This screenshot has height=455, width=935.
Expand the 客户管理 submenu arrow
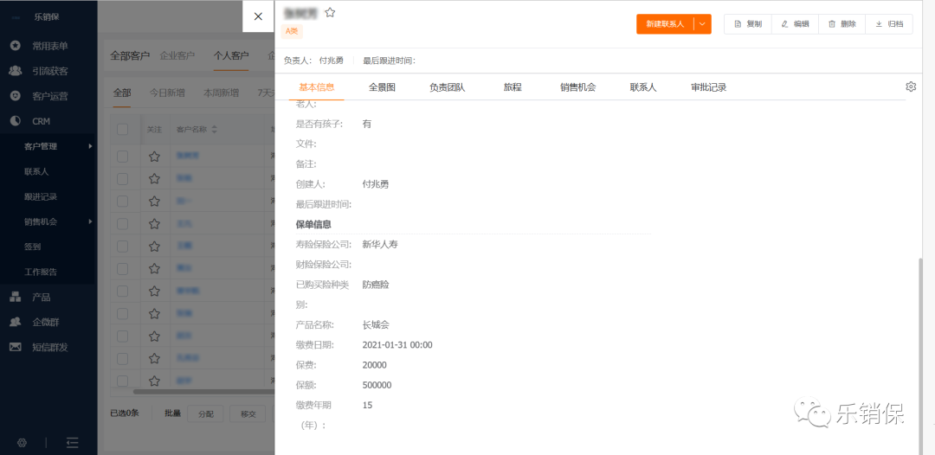point(91,146)
